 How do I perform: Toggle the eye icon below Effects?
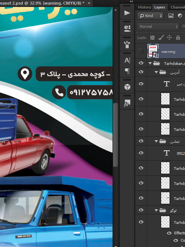(176, 240)
